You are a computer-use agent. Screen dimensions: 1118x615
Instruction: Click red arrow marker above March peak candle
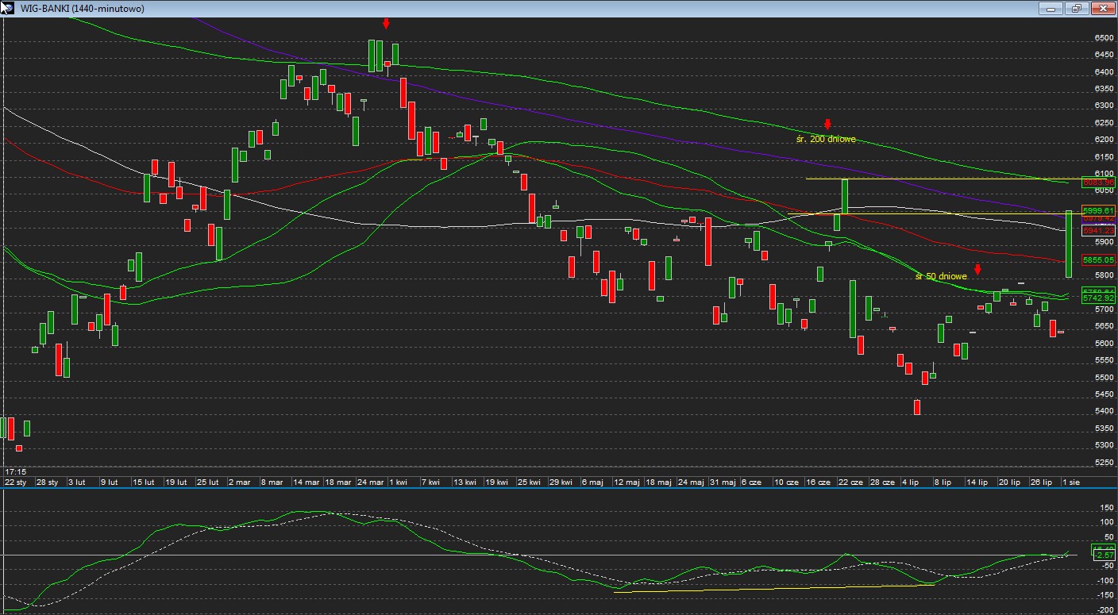point(386,24)
